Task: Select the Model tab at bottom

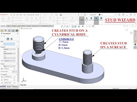Action: point(9,87)
